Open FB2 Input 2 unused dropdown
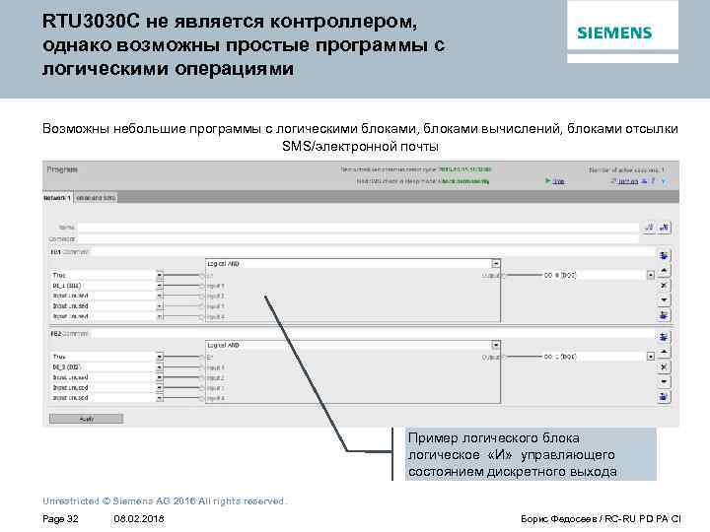710x532 pixels. pyautogui.click(x=160, y=377)
